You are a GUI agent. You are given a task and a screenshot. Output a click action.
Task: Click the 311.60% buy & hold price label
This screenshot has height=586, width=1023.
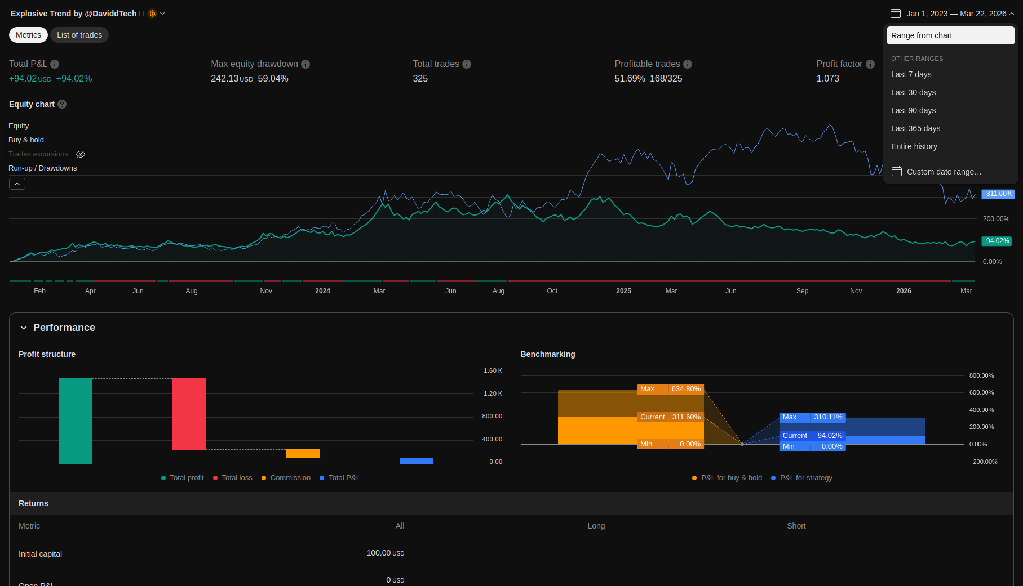[x=998, y=194]
